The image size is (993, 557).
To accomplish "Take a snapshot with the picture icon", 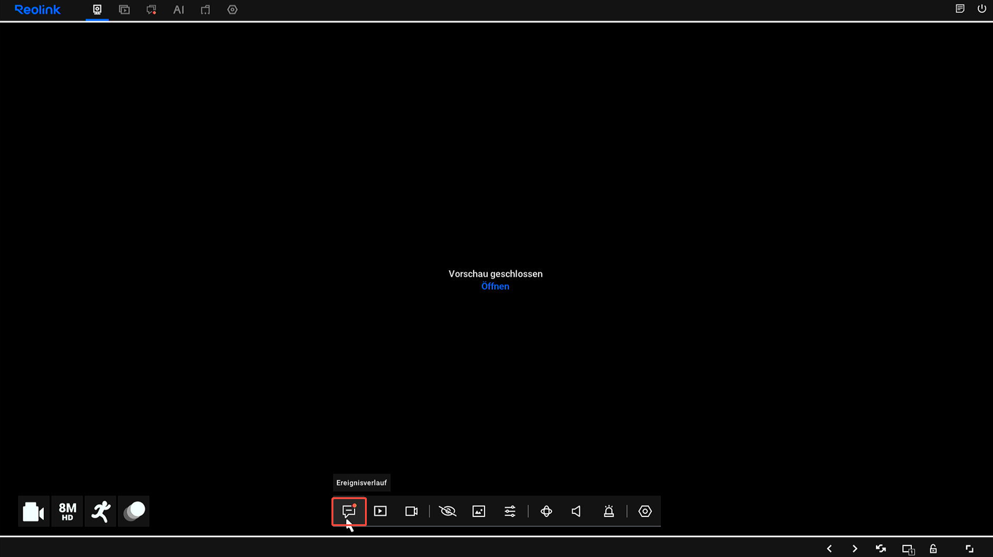I will (479, 511).
